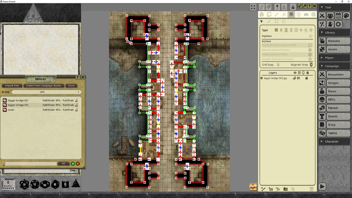Viewport: 352px width, 198px height.
Task: Switch to the Paint tool panel
Action: 276,15
